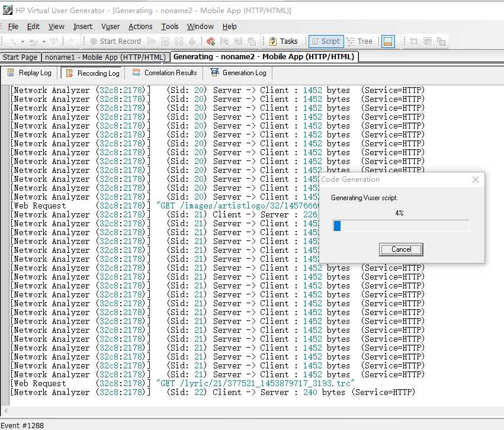Viewport: 504px width, 430px height.
Task: Click the GET /images/artistlogo Web Request line
Action: (x=164, y=206)
